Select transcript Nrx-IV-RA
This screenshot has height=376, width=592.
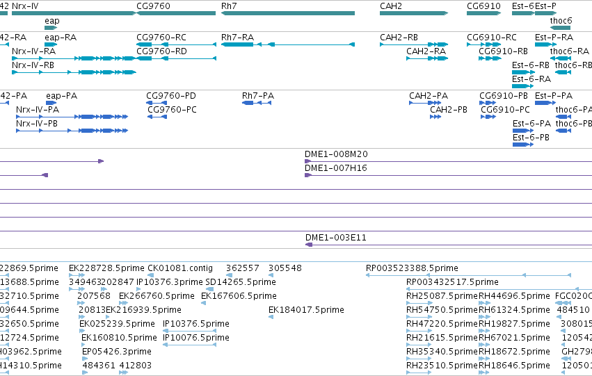[x=74, y=58]
